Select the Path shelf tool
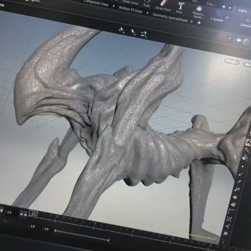The height and width of the screenshot is (251, 251). [x=147, y=4]
